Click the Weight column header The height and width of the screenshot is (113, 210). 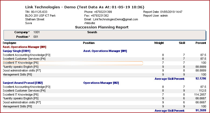point(159,43)
